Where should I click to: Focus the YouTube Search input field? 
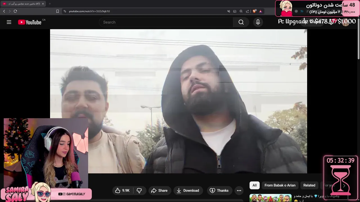(x=166, y=22)
